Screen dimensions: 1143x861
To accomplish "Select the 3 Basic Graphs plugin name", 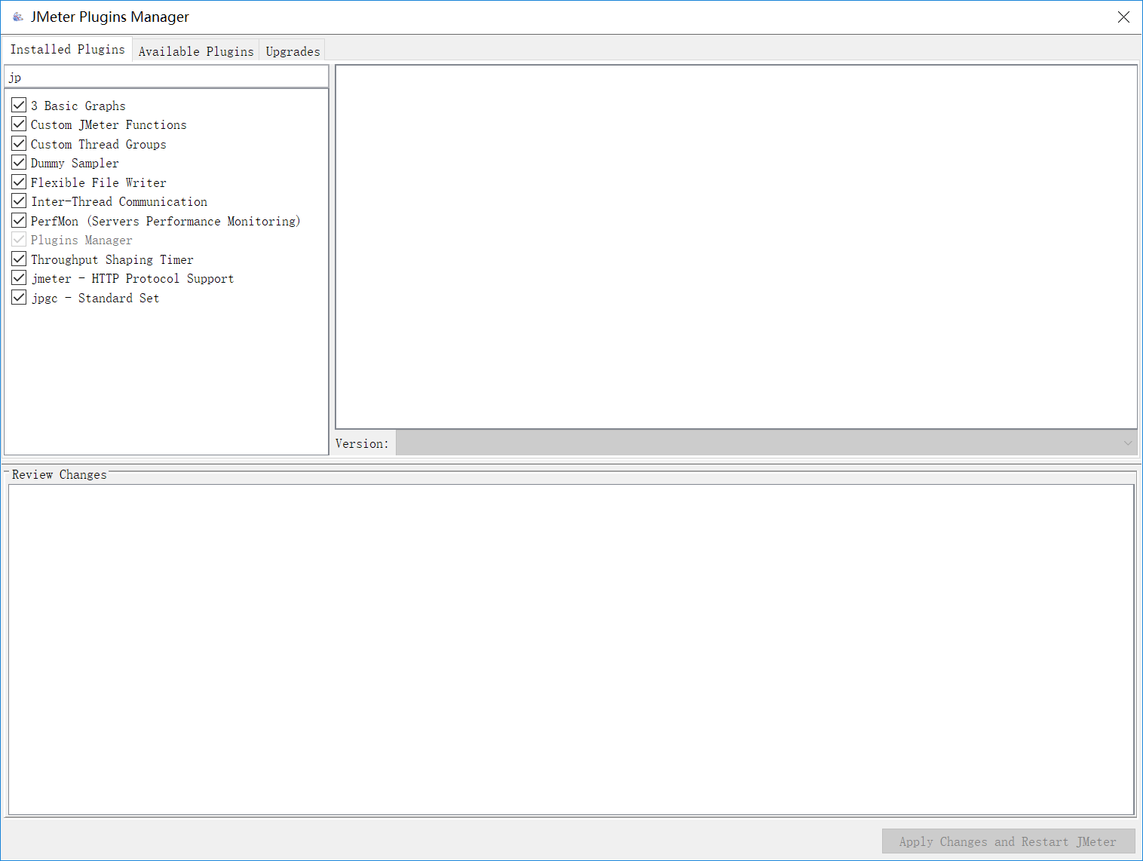I will [78, 106].
